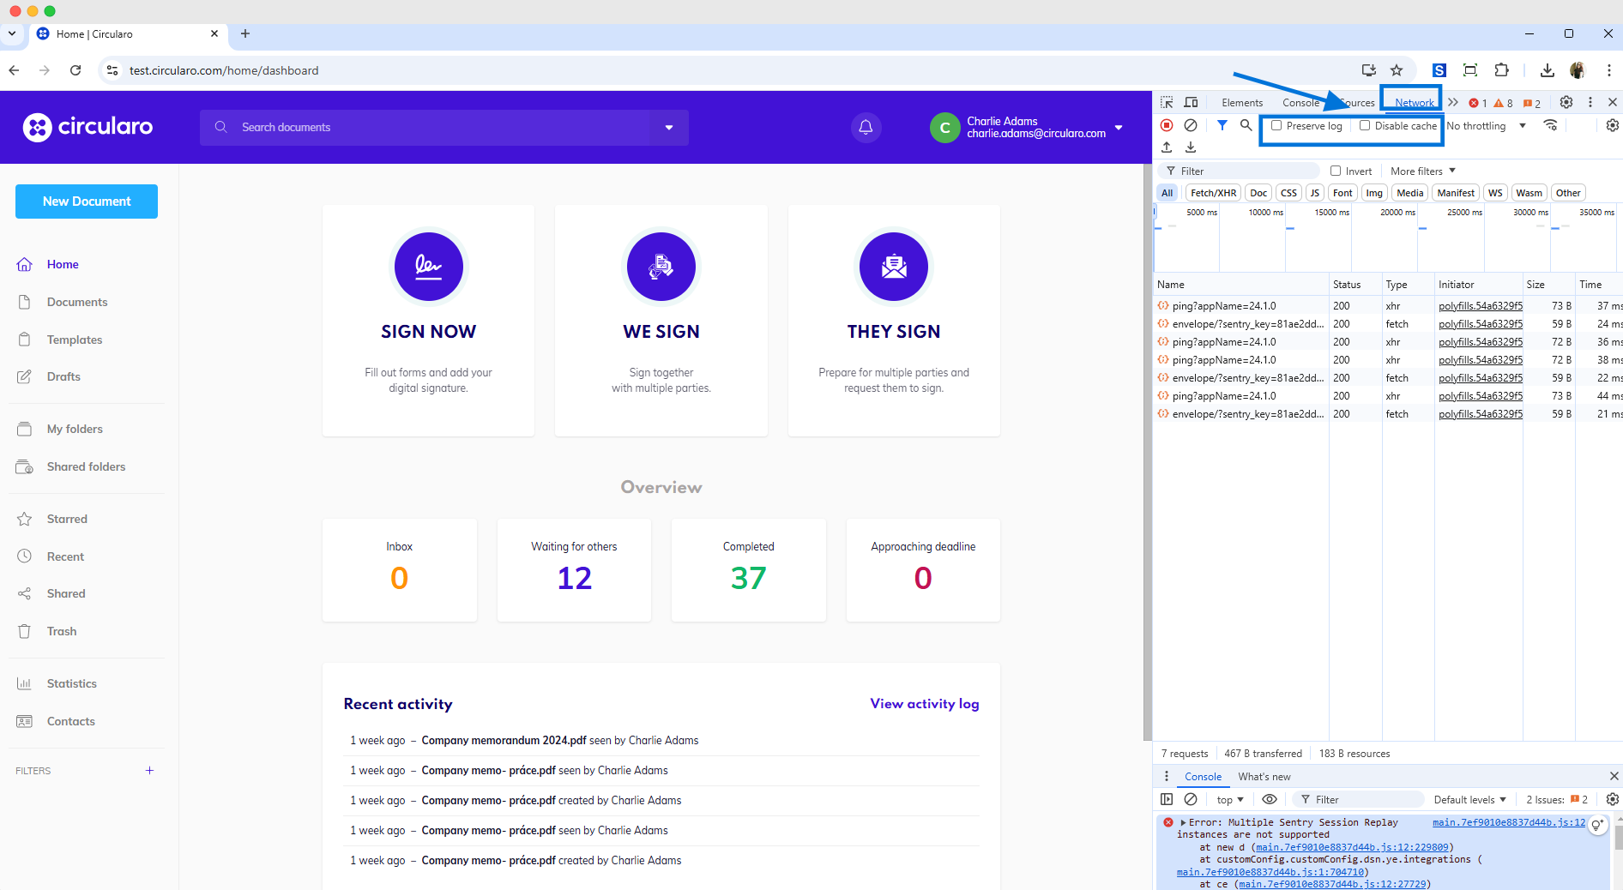
Task: Stop recording network log
Action: pos(1167,125)
